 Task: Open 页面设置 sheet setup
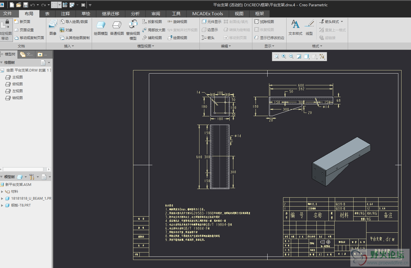[24, 30]
